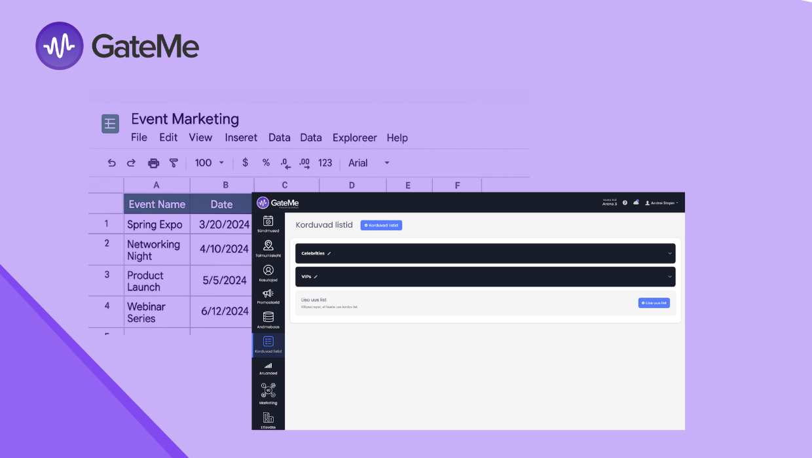Click the Webinar Series cell

(157, 312)
